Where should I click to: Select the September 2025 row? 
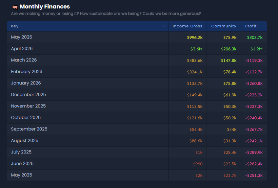(x=137, y=129)
